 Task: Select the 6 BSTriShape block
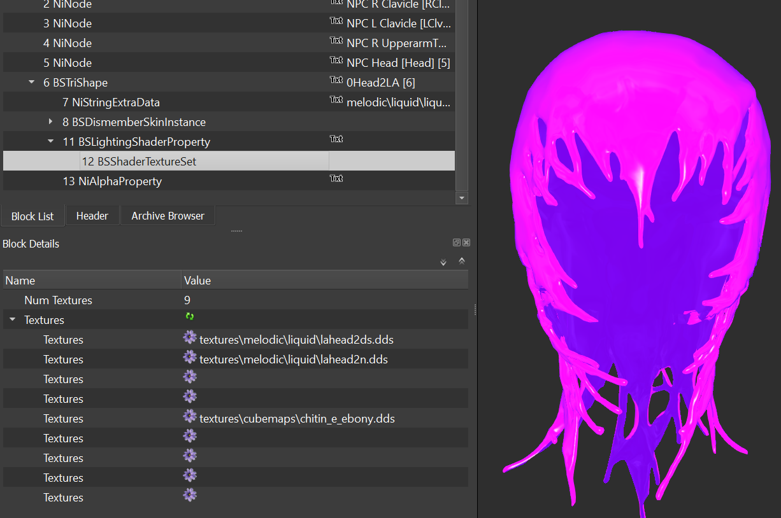(75, 83)
